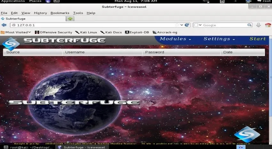Open the network connection icon in panel
272x149 pixels.
[249, 1]
